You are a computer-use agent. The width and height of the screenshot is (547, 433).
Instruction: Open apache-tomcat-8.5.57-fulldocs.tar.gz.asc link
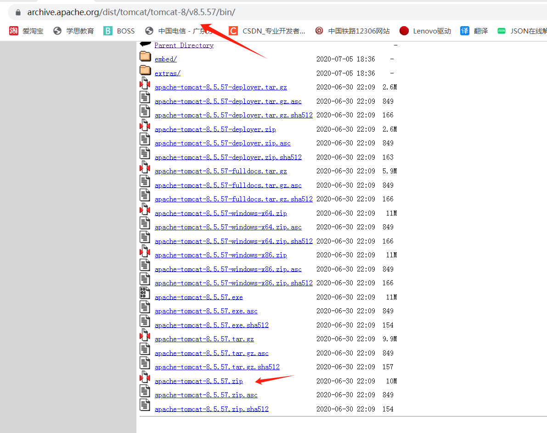tap(228, 185)
